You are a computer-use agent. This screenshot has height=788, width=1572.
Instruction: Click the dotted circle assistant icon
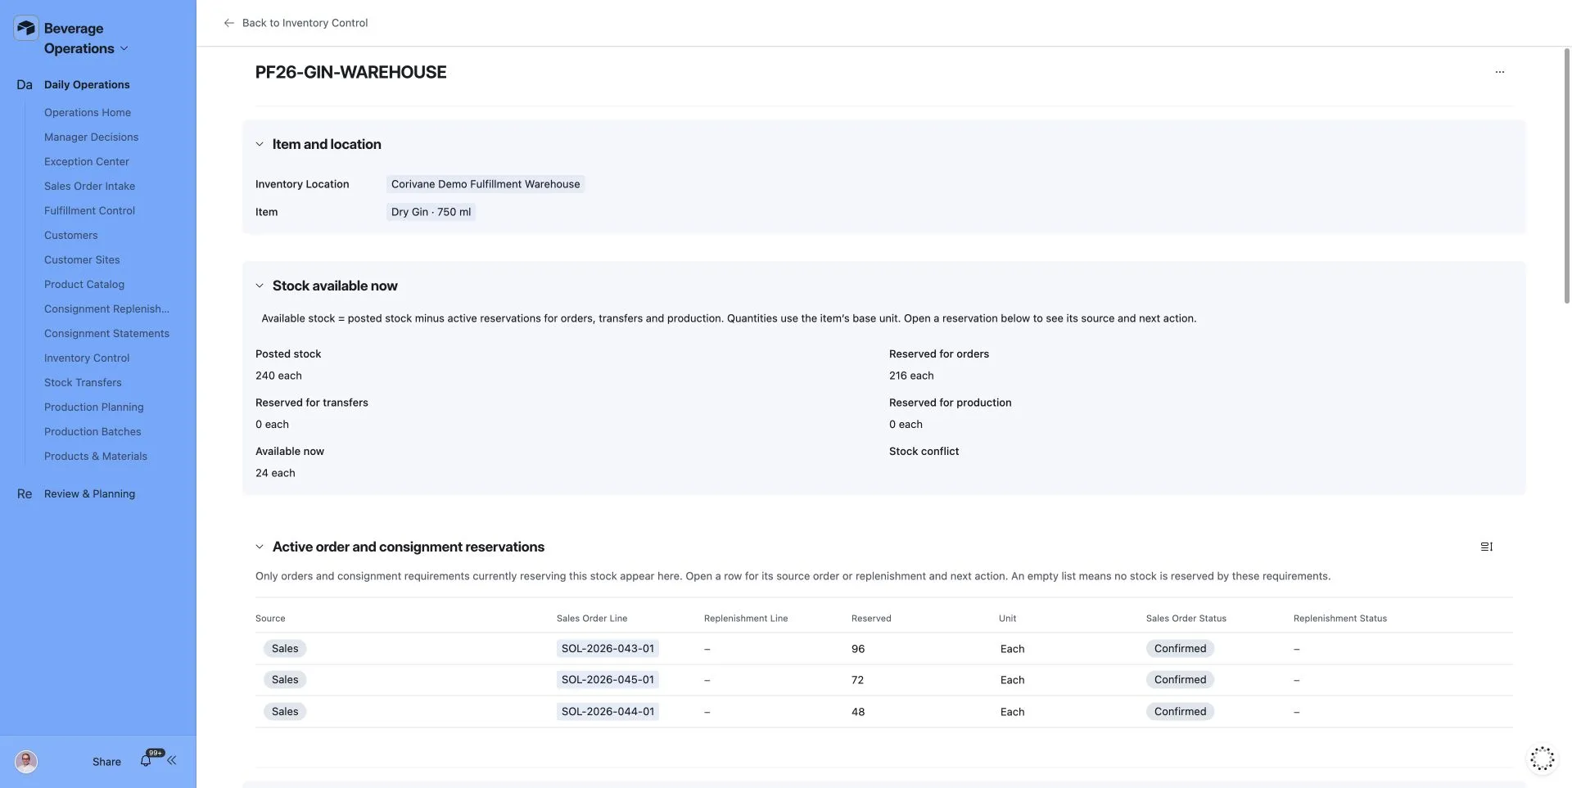point(1542,759)
